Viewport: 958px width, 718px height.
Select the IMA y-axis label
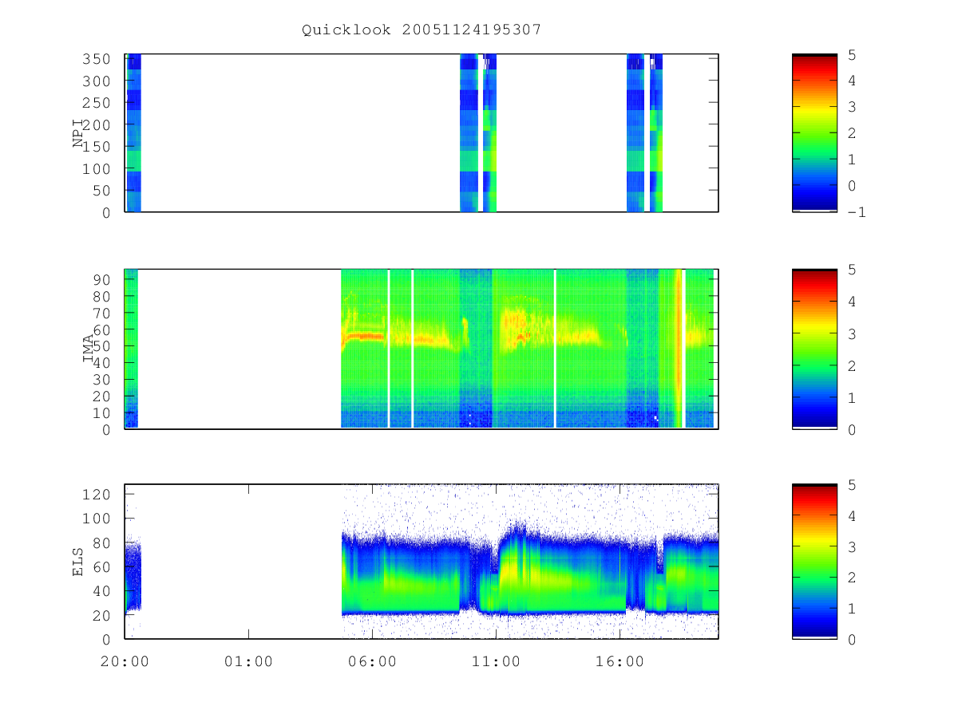click(89, 349)
